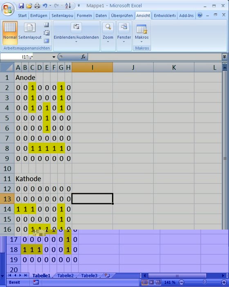Click the Sort A to Z icon
Screen dimensions: 229x287
(x=68, y=6)
